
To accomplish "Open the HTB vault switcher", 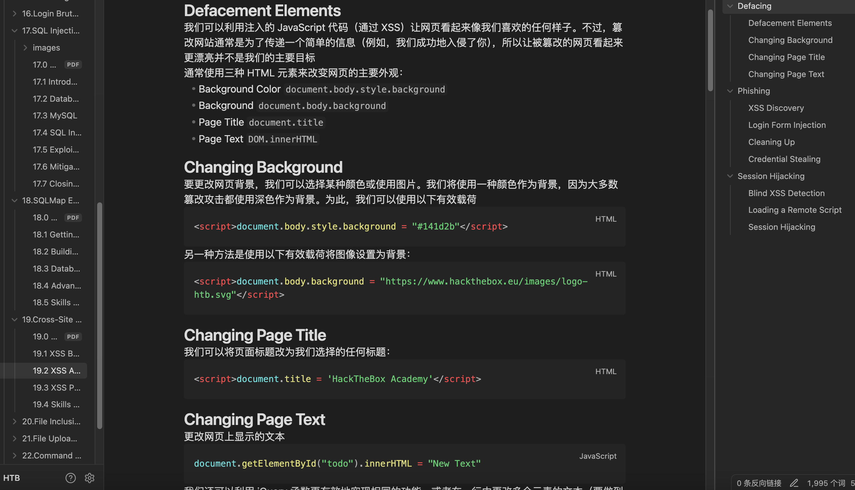I will (x=12, y=478).
